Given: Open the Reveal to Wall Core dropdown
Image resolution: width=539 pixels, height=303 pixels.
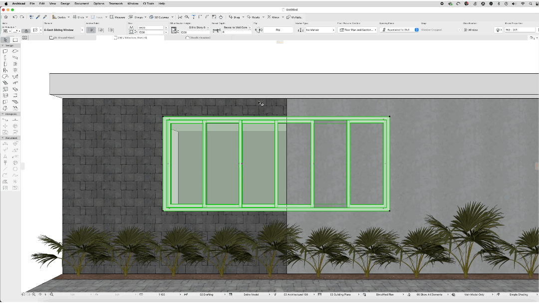Looking at the screenshot, I should coord(237,27).
